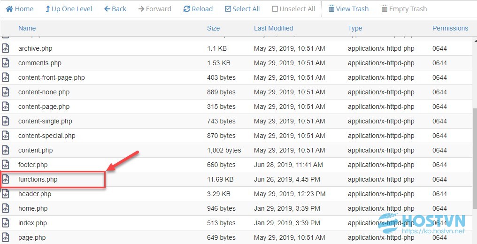Viewport: 477px width, 244px height.
Task: Check Select All
Action: tap(242, 9)
